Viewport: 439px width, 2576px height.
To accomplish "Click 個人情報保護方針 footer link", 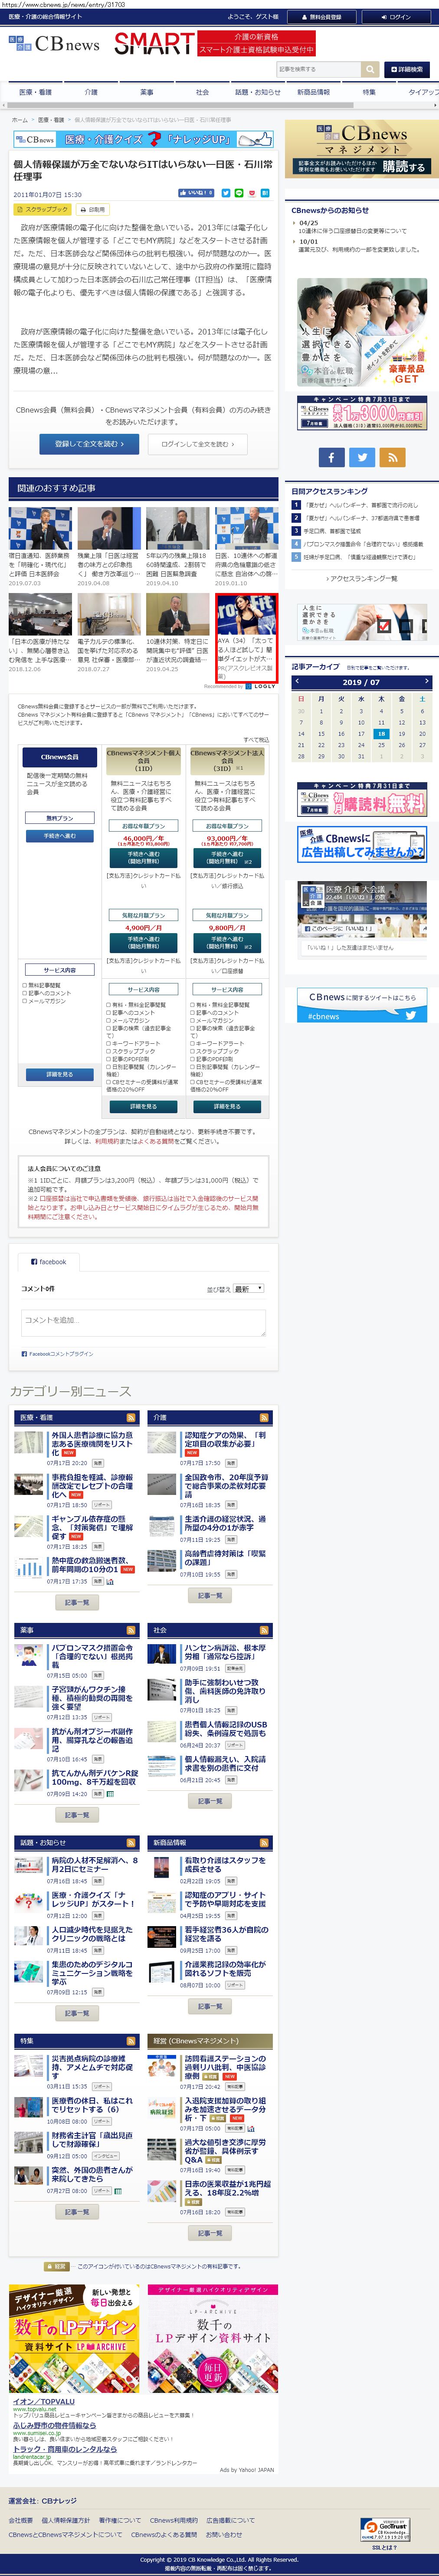I will [x=66, y=2520].
